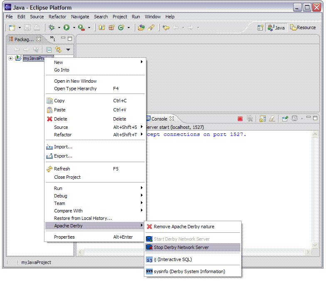Select Properties from the context menu
The height and width of the screenshot is (281, 326).
[64, 237]
